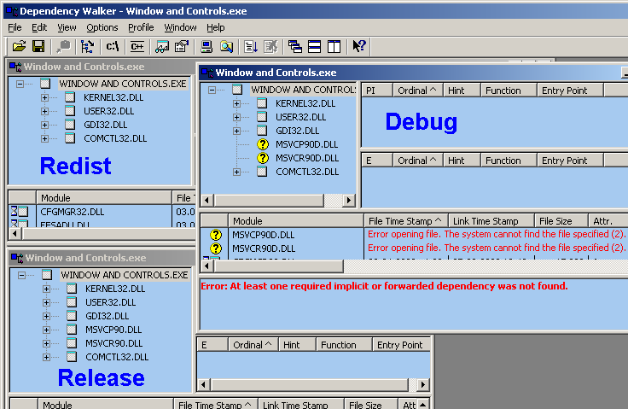628x409 pixels.
Task: Click the Tile Vertically toolbar icon
Action: coord(334,46)
